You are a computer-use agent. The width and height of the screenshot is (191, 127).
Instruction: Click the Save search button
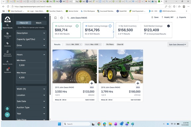155,17
